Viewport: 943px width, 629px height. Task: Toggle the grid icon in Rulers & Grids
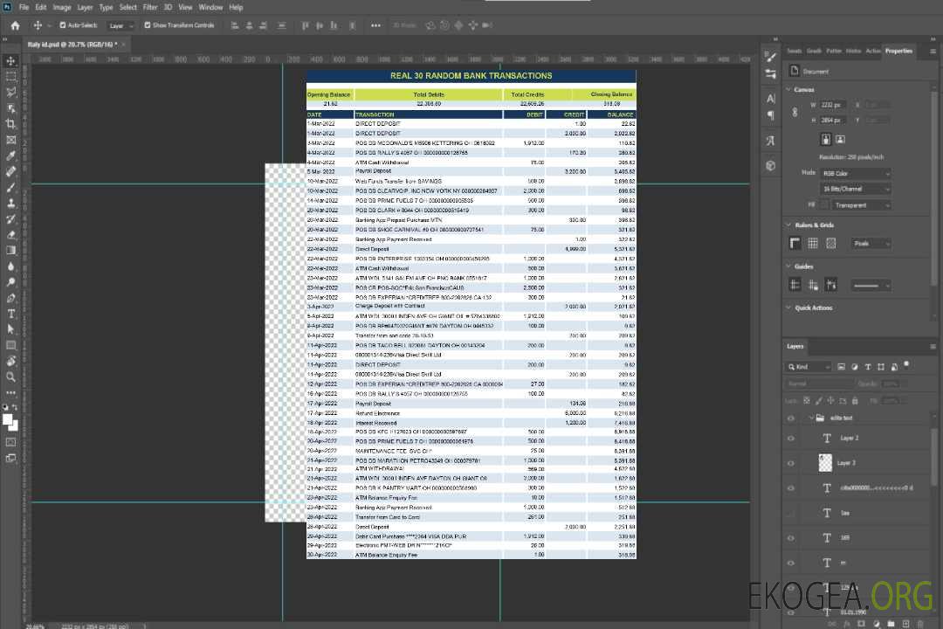pyautogui.click(x=813, y=243)
